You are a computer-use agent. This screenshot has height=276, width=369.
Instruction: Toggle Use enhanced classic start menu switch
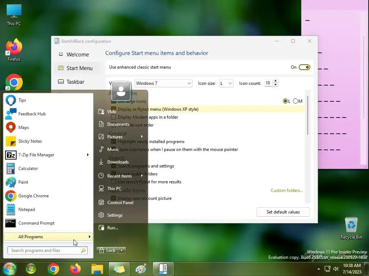coord(304,67)
